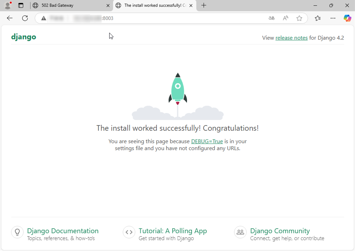This screenshot has width=355, height=251.
Task: Open the favorites list icon
Action: [318, 18]
